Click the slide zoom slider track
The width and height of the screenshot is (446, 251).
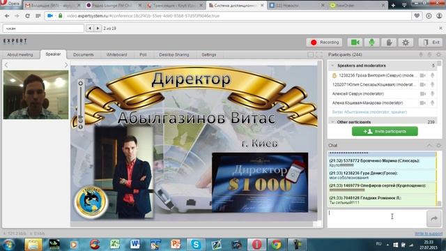(81, 102)
